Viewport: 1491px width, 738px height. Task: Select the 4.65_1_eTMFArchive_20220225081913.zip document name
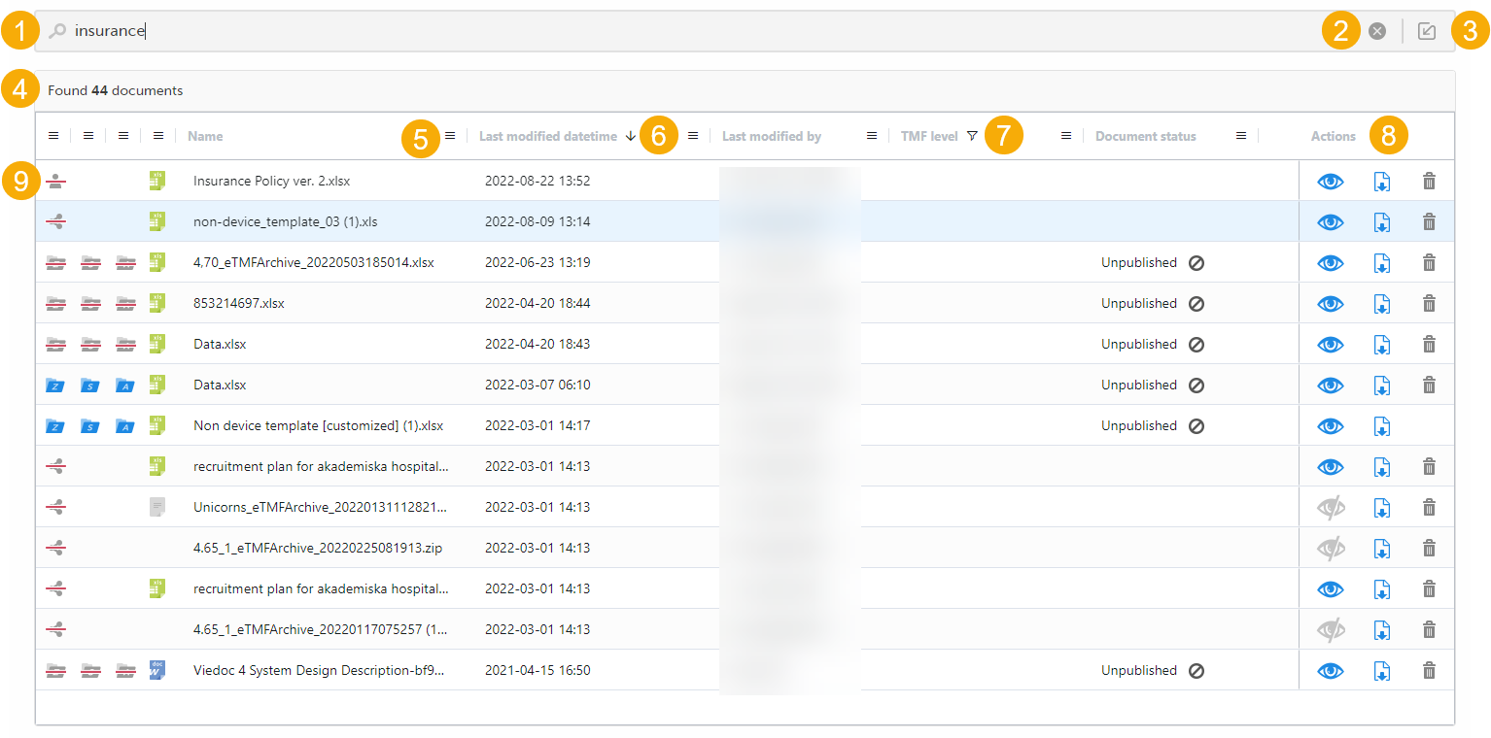(317, 548)
